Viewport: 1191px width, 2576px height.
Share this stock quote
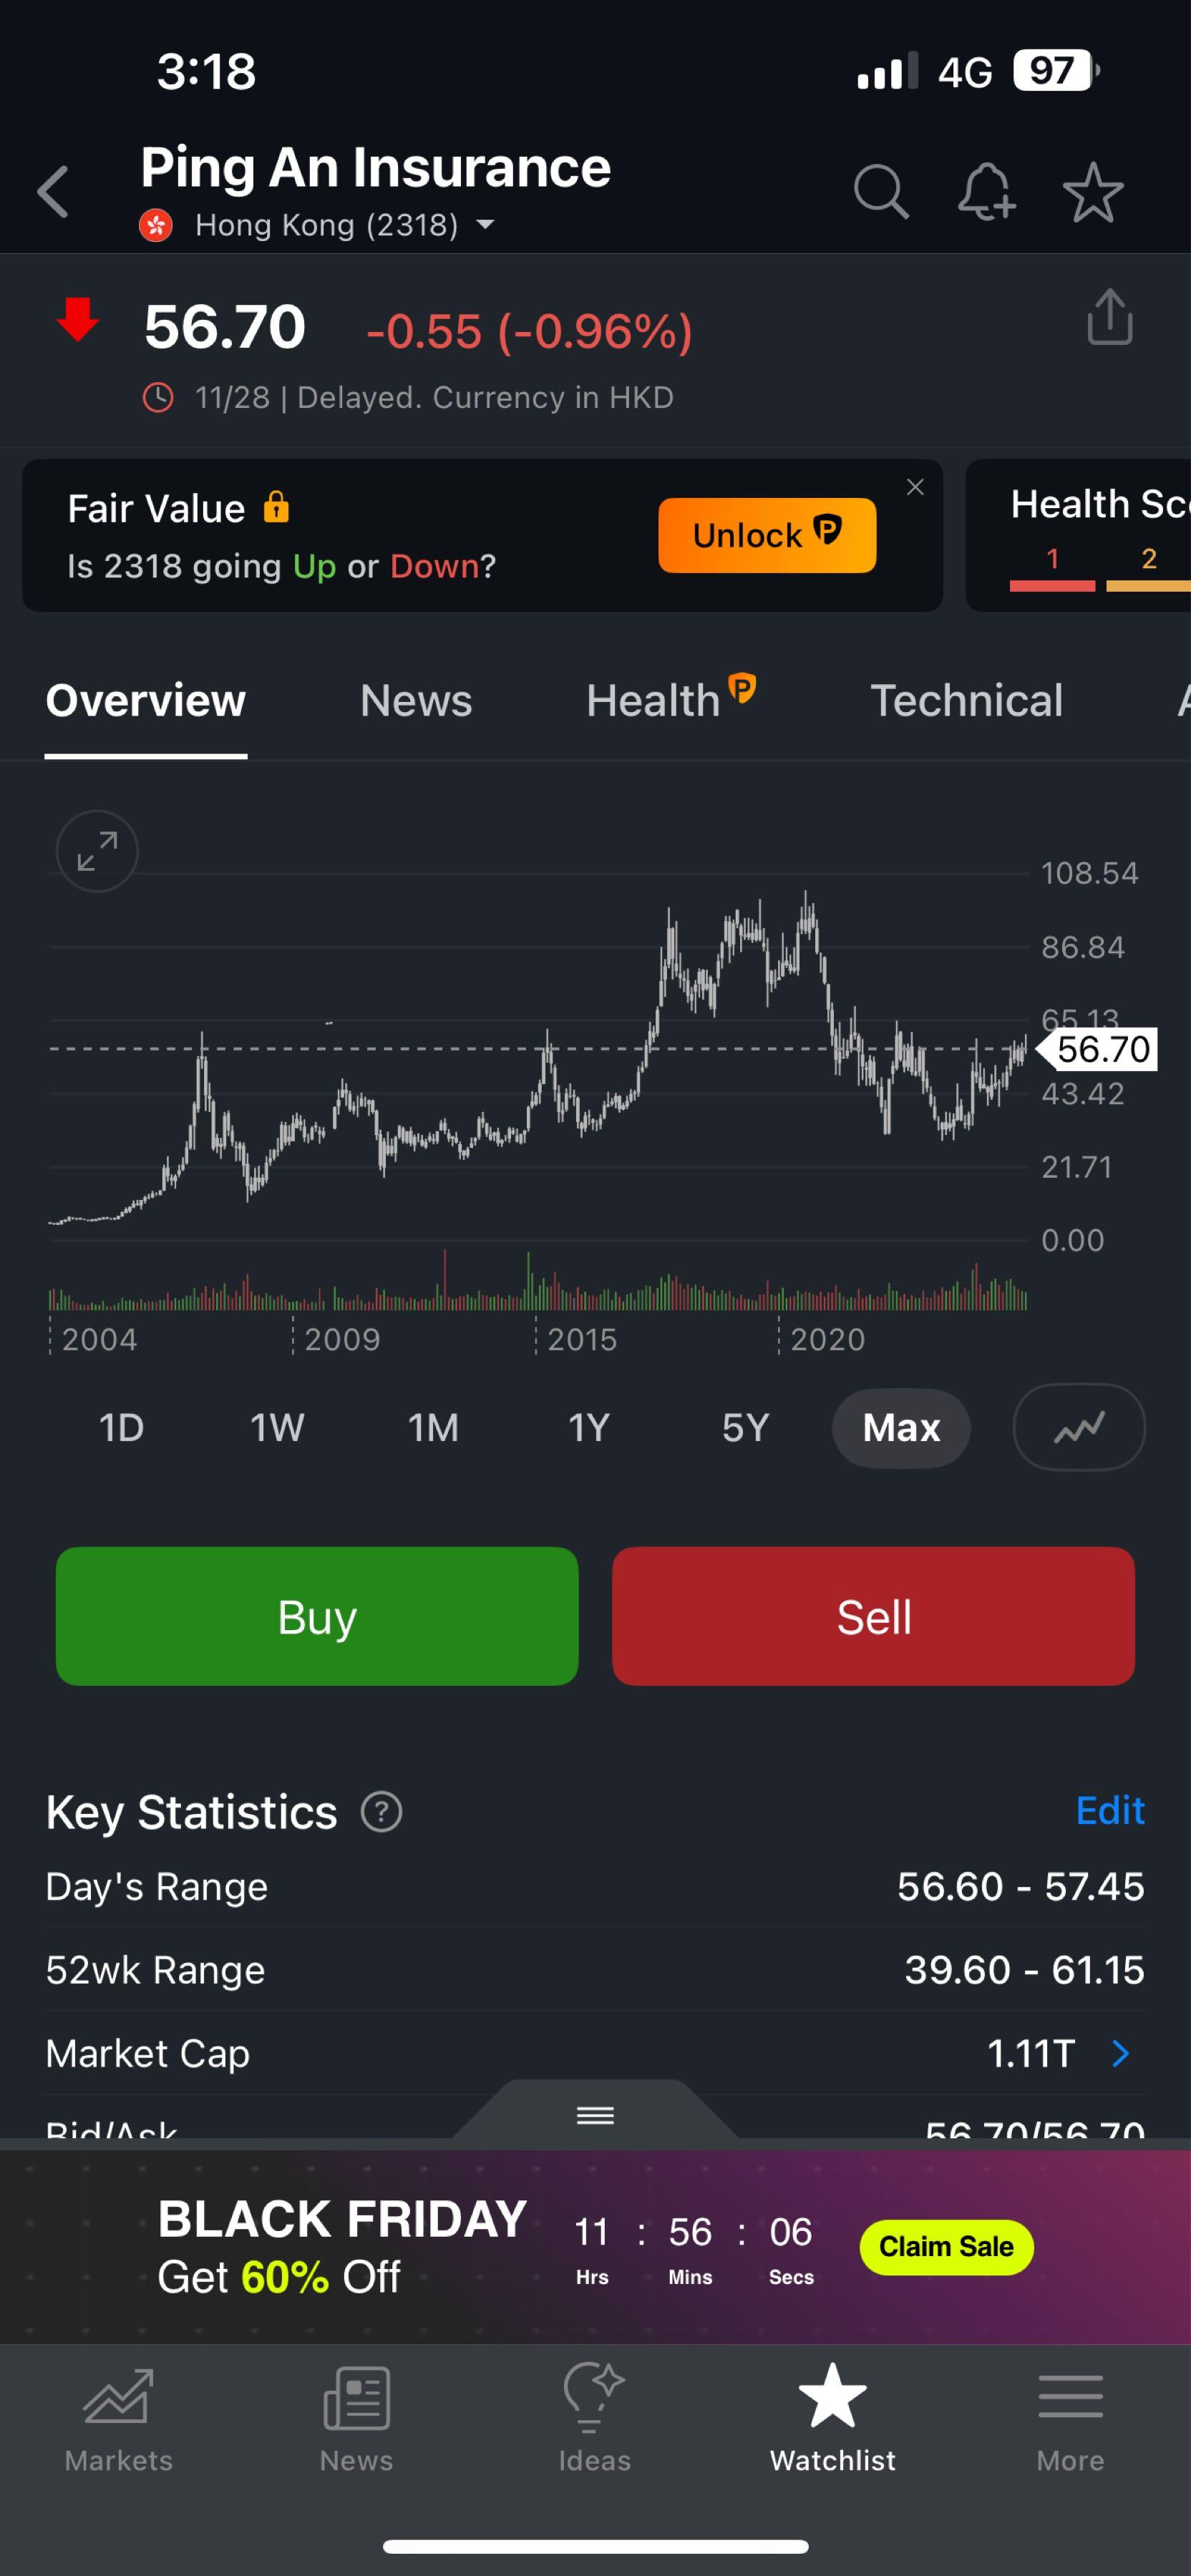(1109, 318)
